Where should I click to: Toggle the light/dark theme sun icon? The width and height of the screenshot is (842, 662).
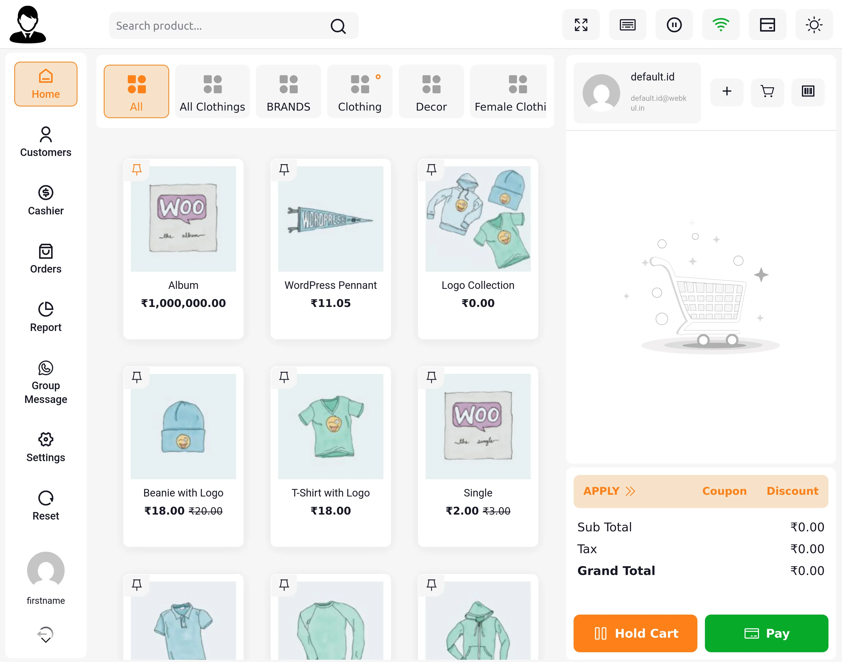814,25
